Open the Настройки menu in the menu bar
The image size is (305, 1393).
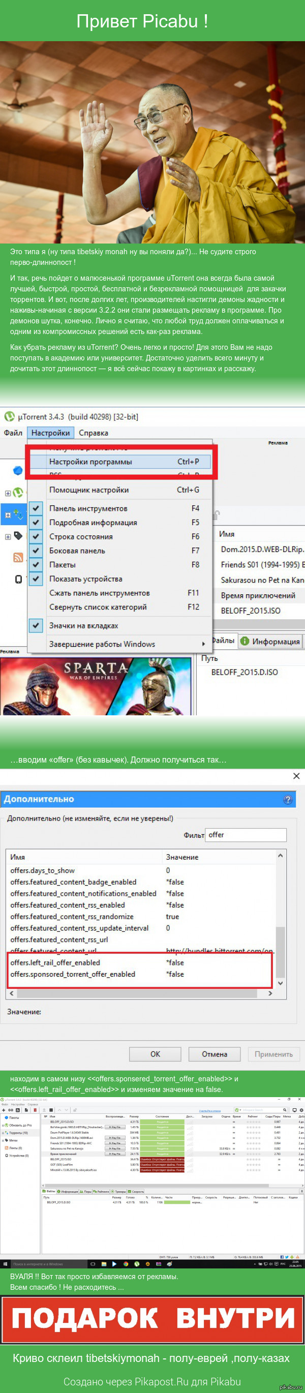[x=50, y=433]
